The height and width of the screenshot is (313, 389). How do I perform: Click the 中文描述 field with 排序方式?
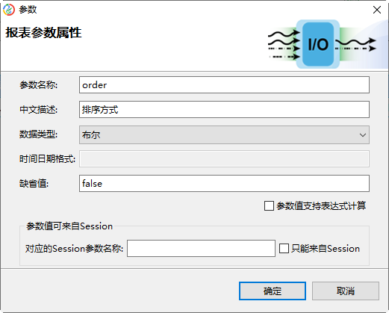[224, 109]
